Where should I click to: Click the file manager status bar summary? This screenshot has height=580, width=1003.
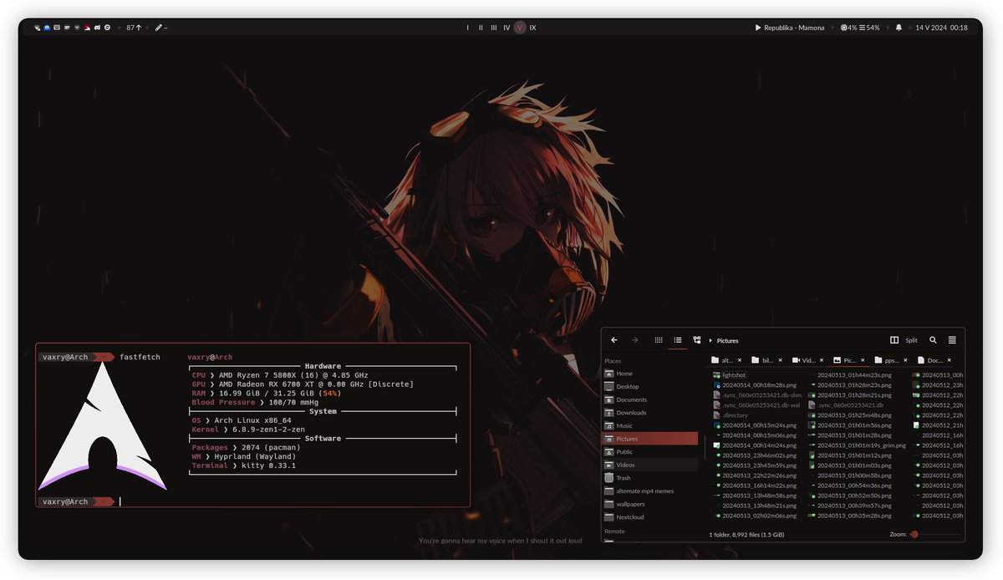coord(746,534)
